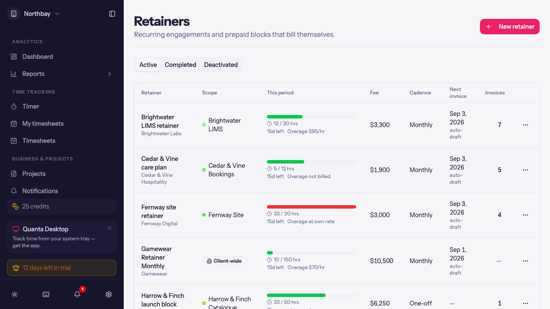Open Reports in the sidebar
This screenshot has height=309, width=550.
[x=62, y=74]
